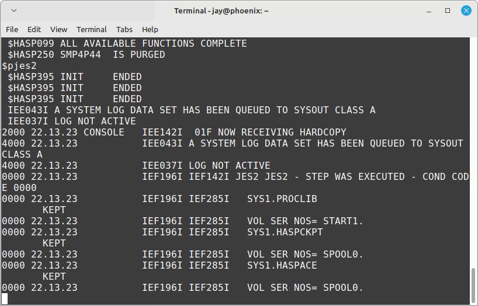Minimize the Terminal window
The width and height of the screenshot is (478, 306).
[x=429, y=11]
